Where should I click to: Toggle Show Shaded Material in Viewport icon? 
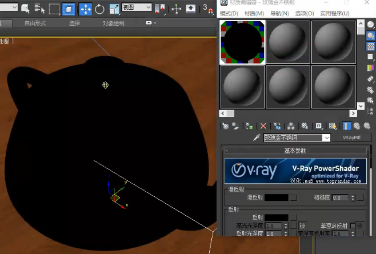333,126
